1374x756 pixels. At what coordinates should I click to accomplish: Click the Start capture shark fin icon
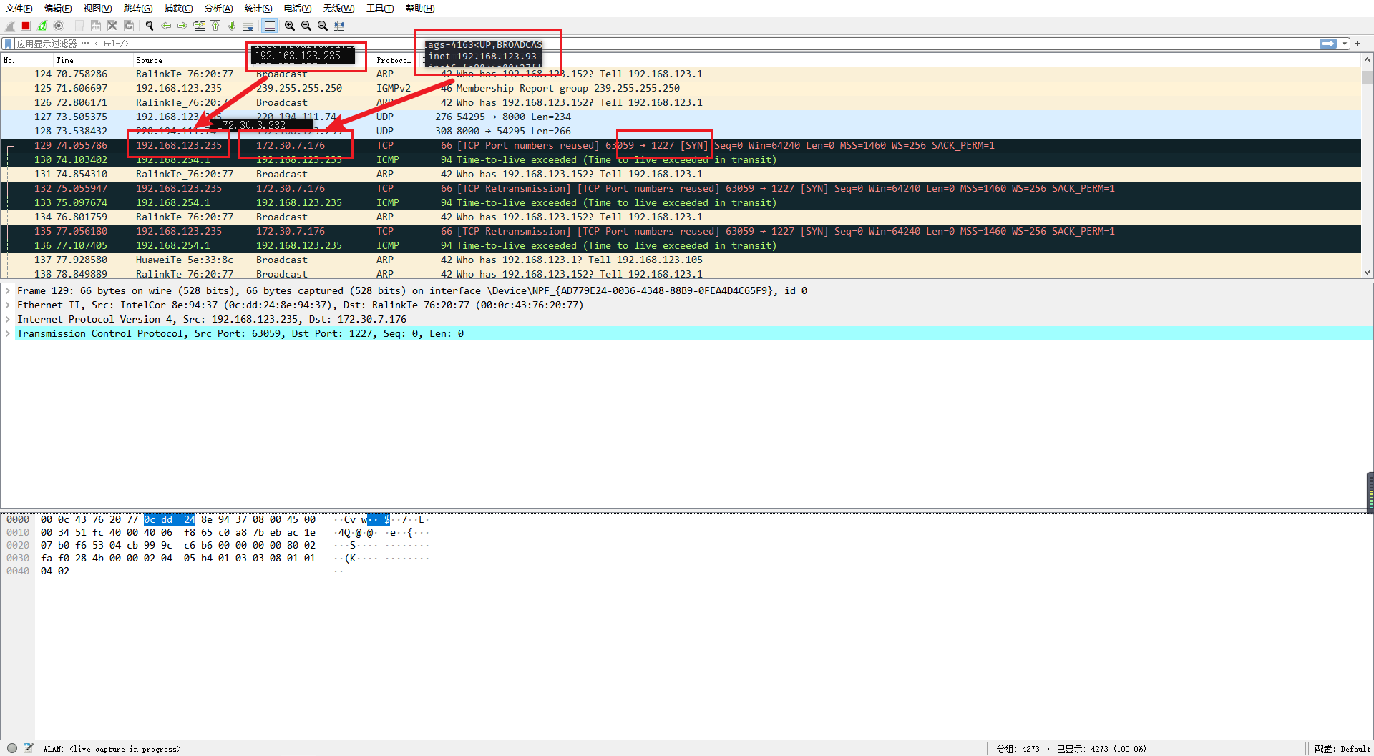(10, 26)
